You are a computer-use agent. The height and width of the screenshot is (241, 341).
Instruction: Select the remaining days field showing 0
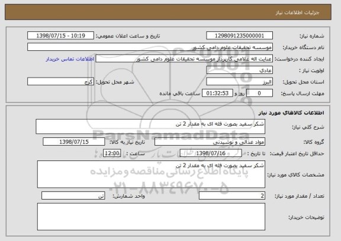click(259, 93)
